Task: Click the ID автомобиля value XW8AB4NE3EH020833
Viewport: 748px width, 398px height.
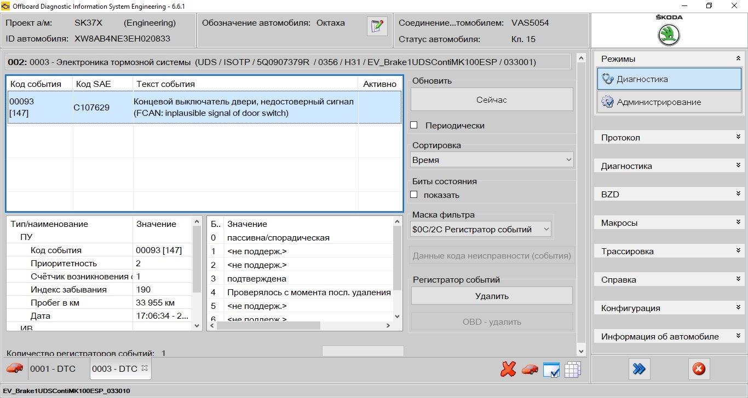Action: (123, 39)
